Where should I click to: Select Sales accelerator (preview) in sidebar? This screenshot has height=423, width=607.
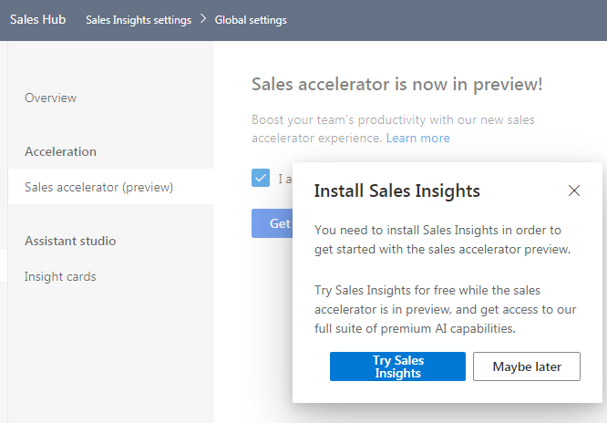111,187
